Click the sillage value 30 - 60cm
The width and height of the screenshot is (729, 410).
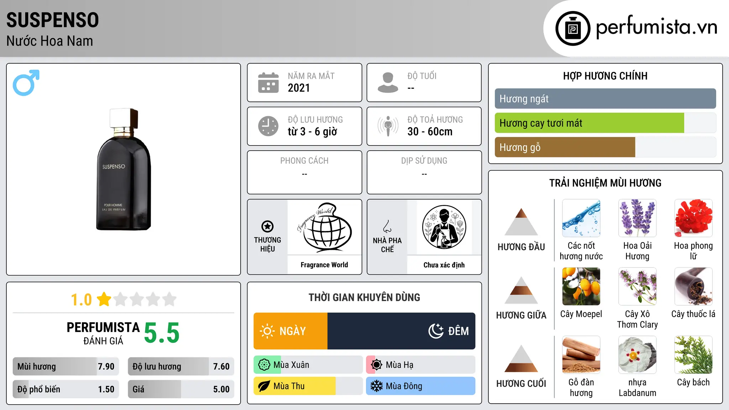[430, 132]
